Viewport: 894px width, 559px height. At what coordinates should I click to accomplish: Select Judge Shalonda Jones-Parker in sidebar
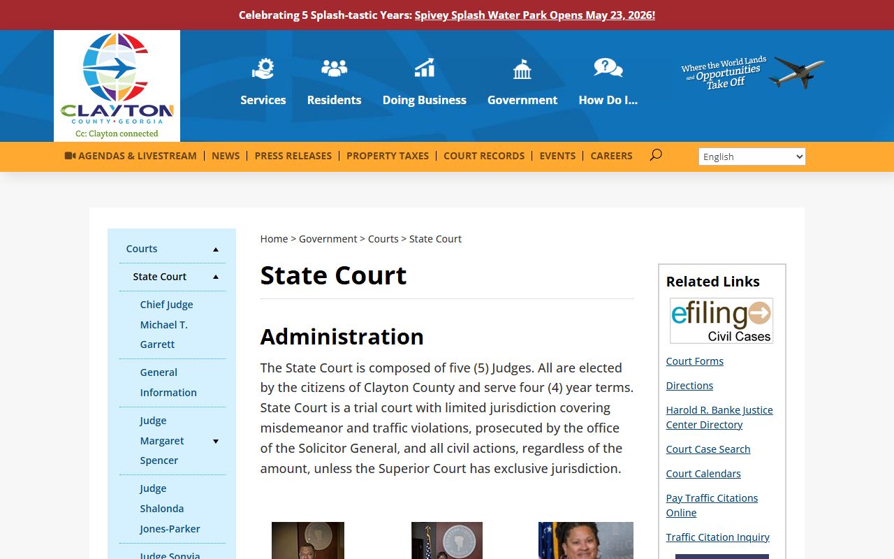pos(170,509)
